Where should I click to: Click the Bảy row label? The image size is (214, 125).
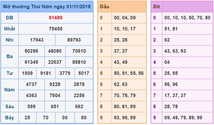click(10, 118)
